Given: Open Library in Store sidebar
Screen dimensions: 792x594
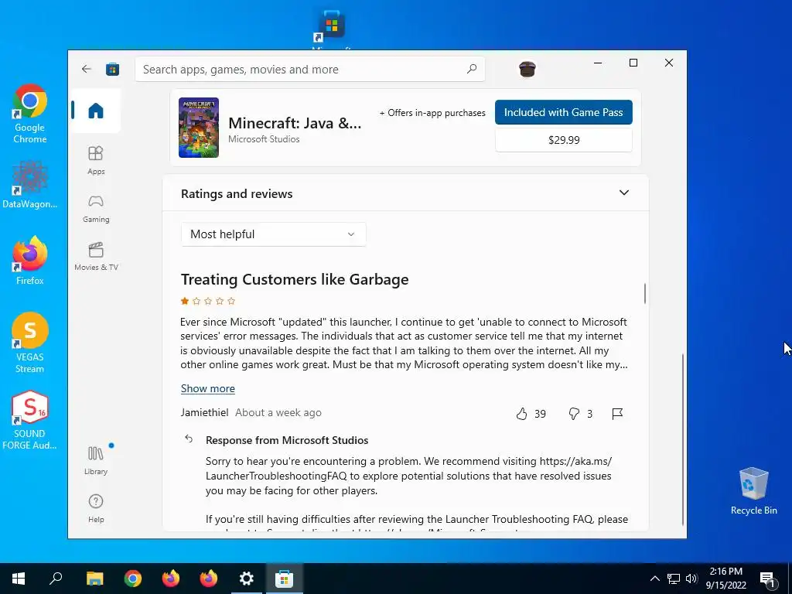Looking at the screenshot, I should click(x=95, y=459).
